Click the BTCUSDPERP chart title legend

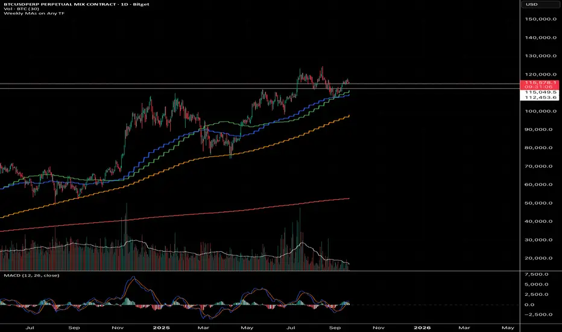[x=77, y=4]
